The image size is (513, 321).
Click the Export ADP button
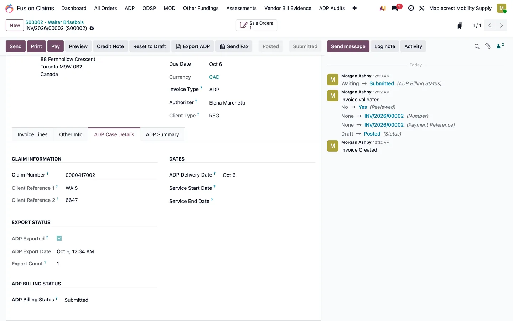193,46
